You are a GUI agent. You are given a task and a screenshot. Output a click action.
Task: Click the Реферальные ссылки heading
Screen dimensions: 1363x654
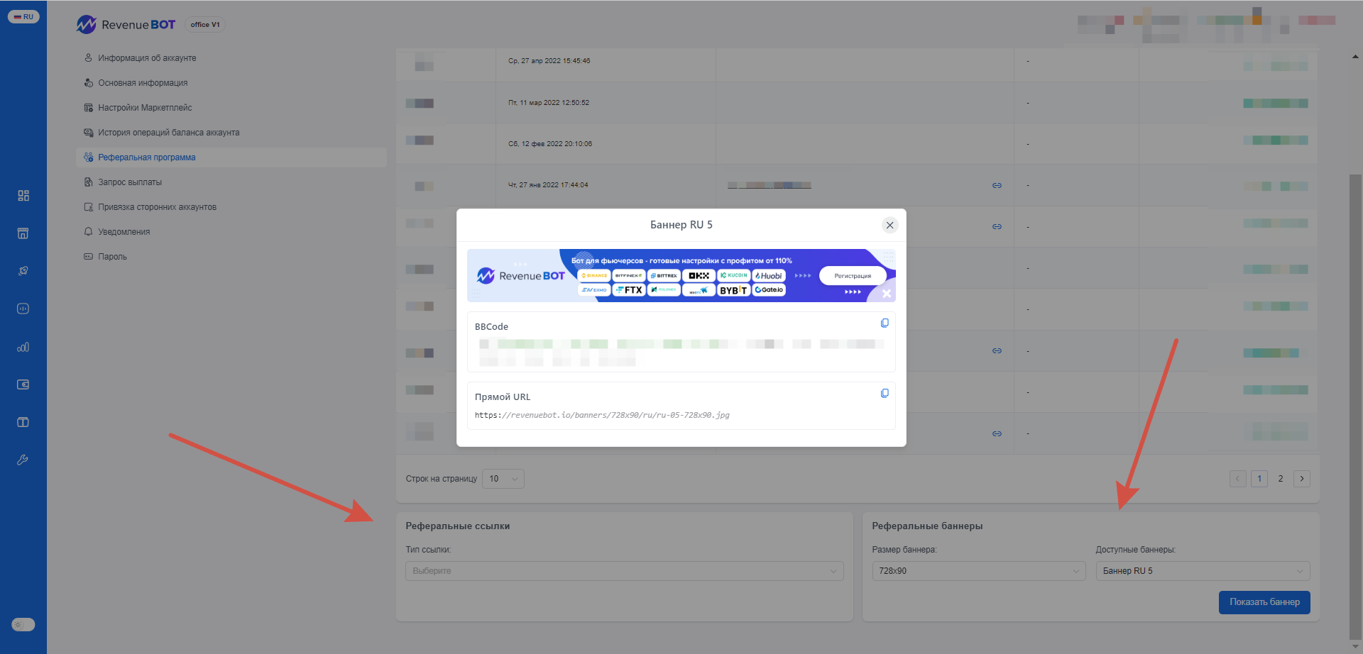(x=458, y=526)
